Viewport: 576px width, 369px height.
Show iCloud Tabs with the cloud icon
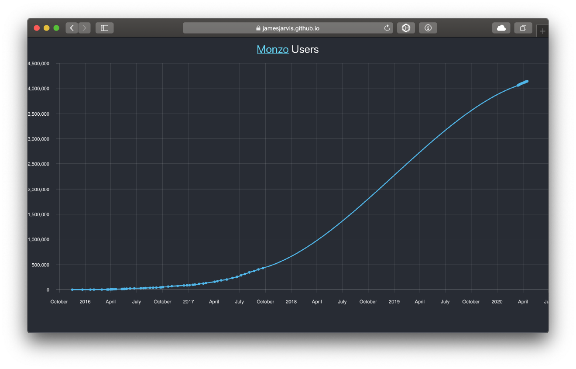(x=501, y=28)
